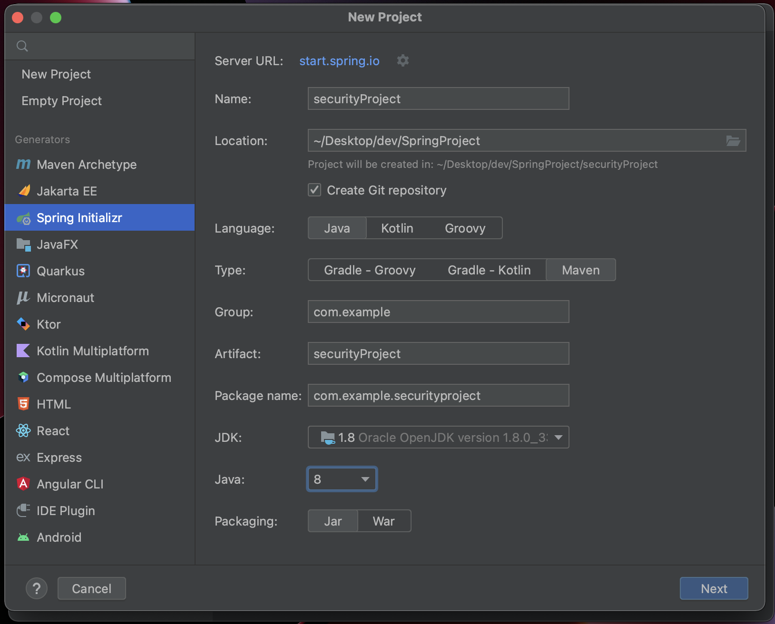Click the Quarkus generator icon
The height and width of the screenshot is (624, 775).
pyautogui.click(x=23, y=271)
